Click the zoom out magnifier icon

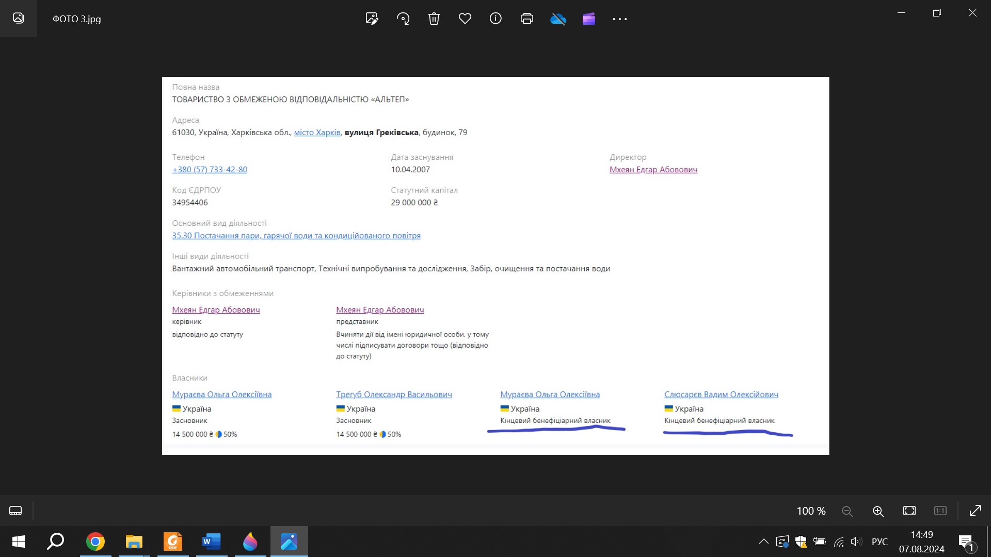click(x=847, y=511)
